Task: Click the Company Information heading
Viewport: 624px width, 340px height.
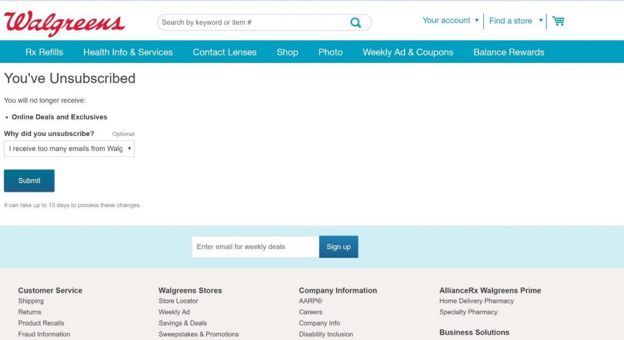Action: [x=338, y=291]
